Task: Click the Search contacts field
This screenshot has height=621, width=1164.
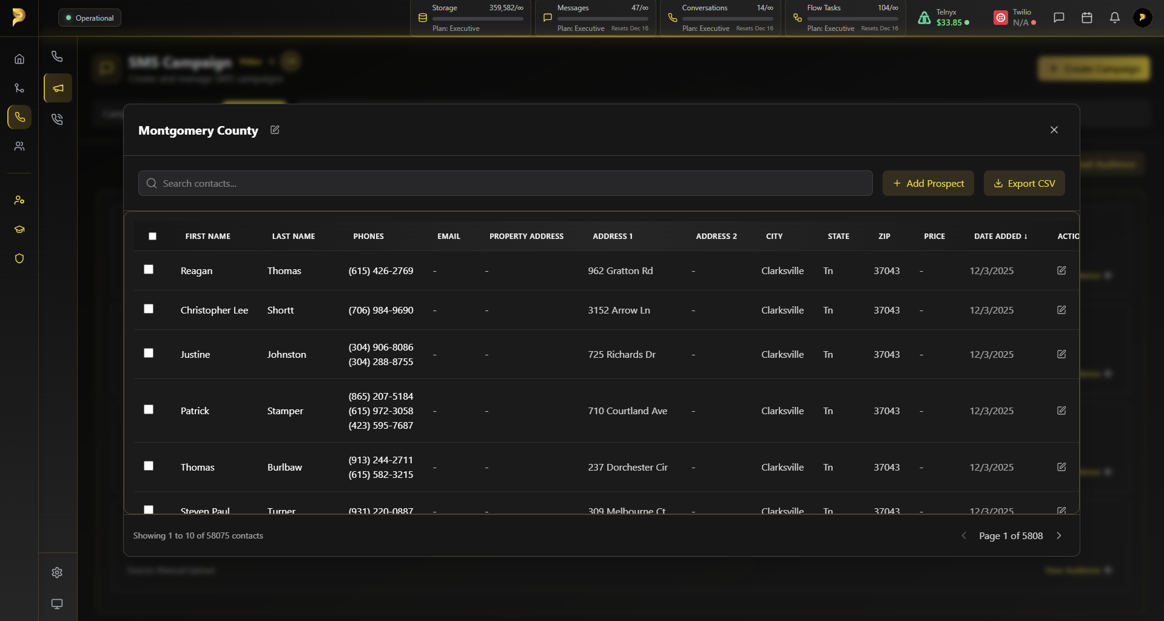Action: [505, 183]
